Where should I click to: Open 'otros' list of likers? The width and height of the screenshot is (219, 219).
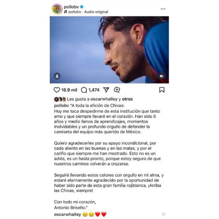pyautogui.click(x=128, y=99)
